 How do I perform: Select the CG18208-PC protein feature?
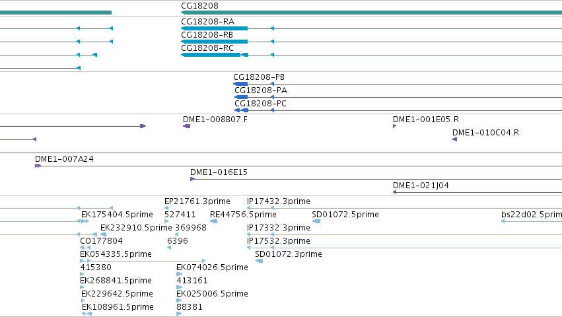pyautogui.click(x=241, y=110)
